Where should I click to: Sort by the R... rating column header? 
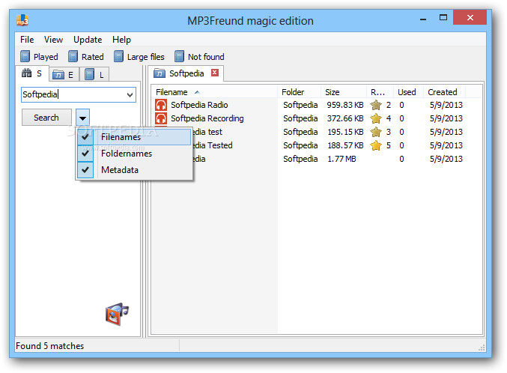point(380,92)
